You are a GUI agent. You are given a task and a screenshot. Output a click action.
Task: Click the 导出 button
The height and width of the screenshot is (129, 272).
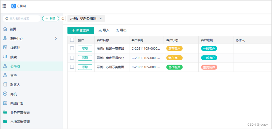[121, 30]
